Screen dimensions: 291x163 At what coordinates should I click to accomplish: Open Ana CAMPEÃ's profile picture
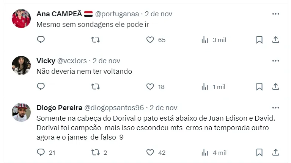pyautogui.click(x=21, y=19)
